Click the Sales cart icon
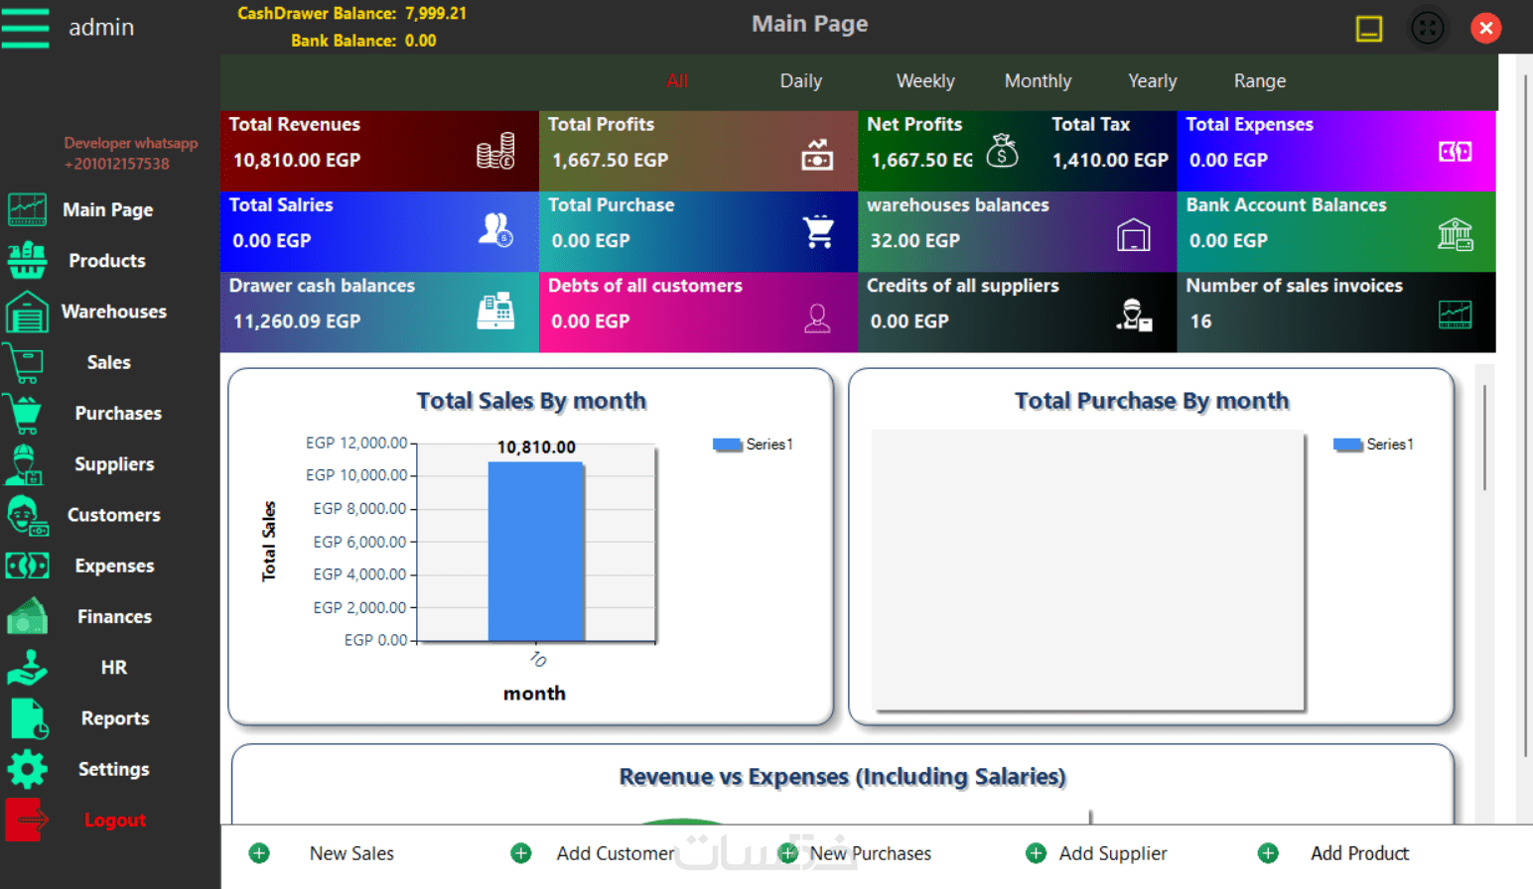Image resolution: width=1533 pixels, height=889 pixels. coord(24,363)
